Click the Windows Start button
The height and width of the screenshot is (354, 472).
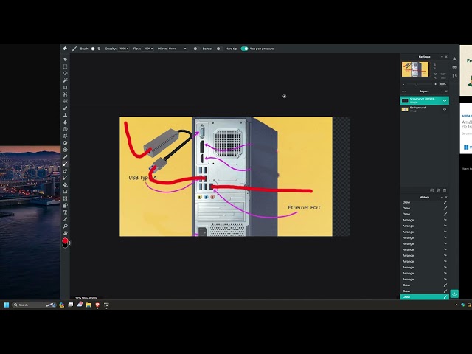click(7, 305)
